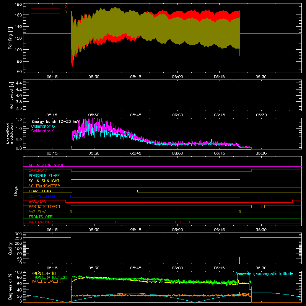Click the GAP_FLAG label
Screen dimensions: 306x306
click(x=37, y=170)
